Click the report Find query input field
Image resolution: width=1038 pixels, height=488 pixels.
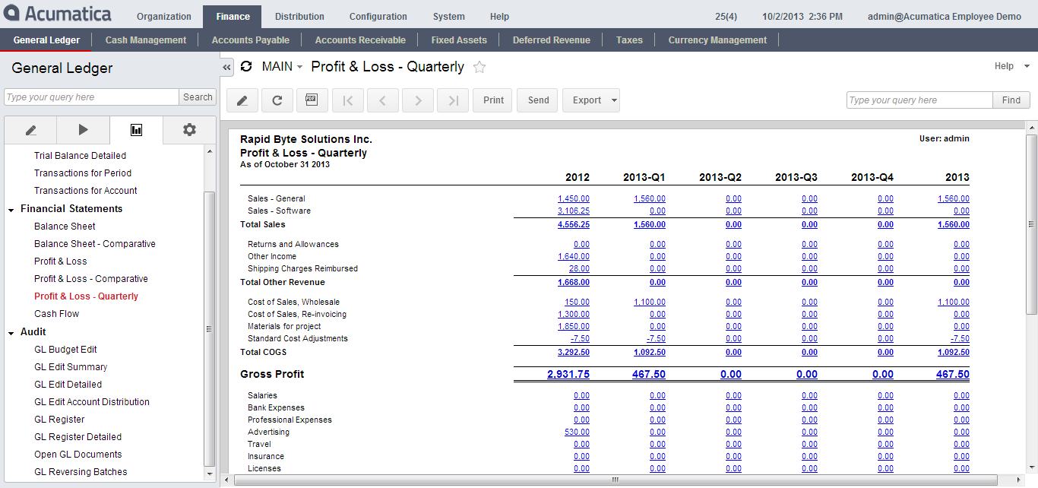click(919, 100)
